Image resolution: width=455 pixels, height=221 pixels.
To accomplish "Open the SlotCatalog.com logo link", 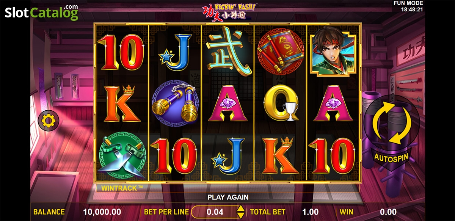I will coord(42,13).
